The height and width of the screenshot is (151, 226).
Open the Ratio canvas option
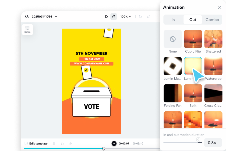27,29
